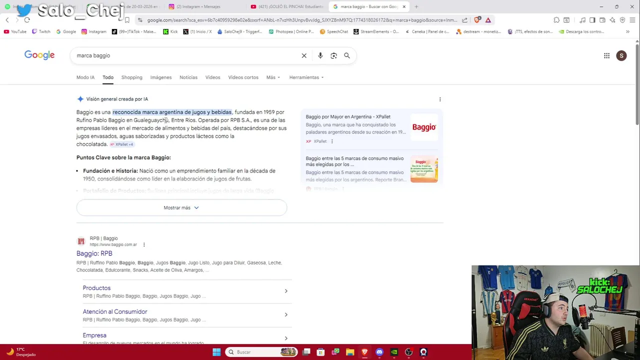Close the marca baggio tab
Viewport: 640px width, 360px height.
pyautogui.click(x=404, y=6)
